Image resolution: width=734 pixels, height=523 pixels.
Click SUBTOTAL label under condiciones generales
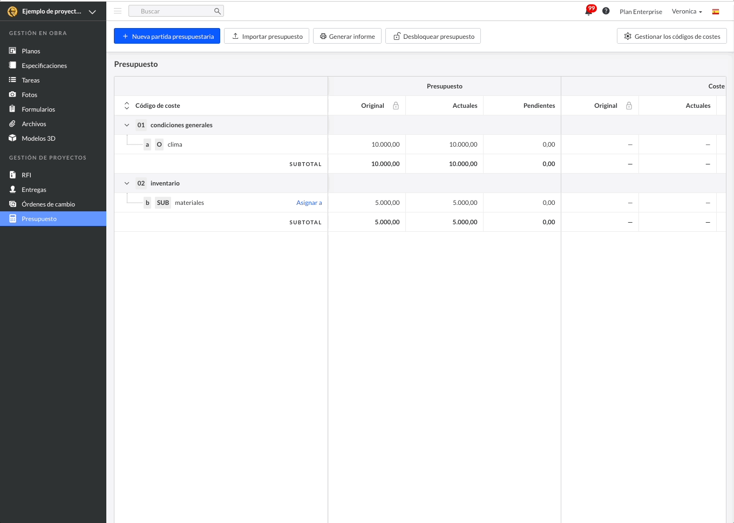(x=305, y=164)
